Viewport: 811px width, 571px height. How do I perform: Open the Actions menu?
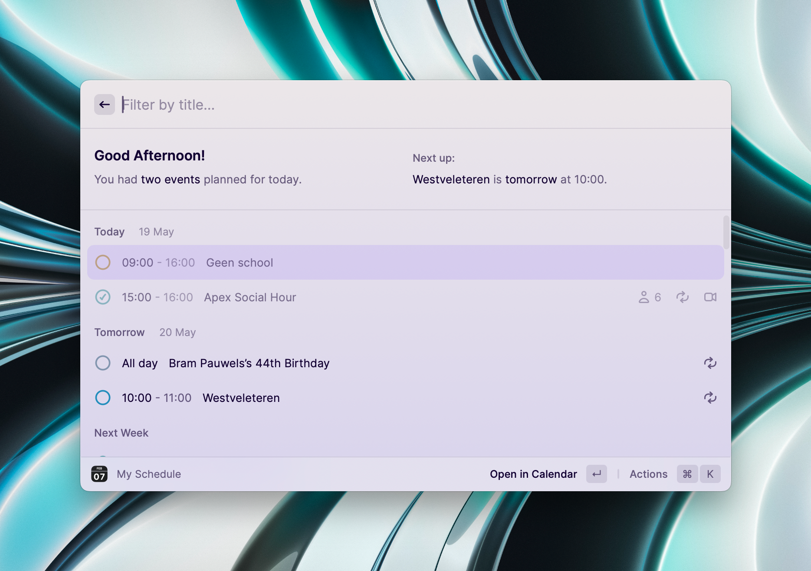pos(648,474)
